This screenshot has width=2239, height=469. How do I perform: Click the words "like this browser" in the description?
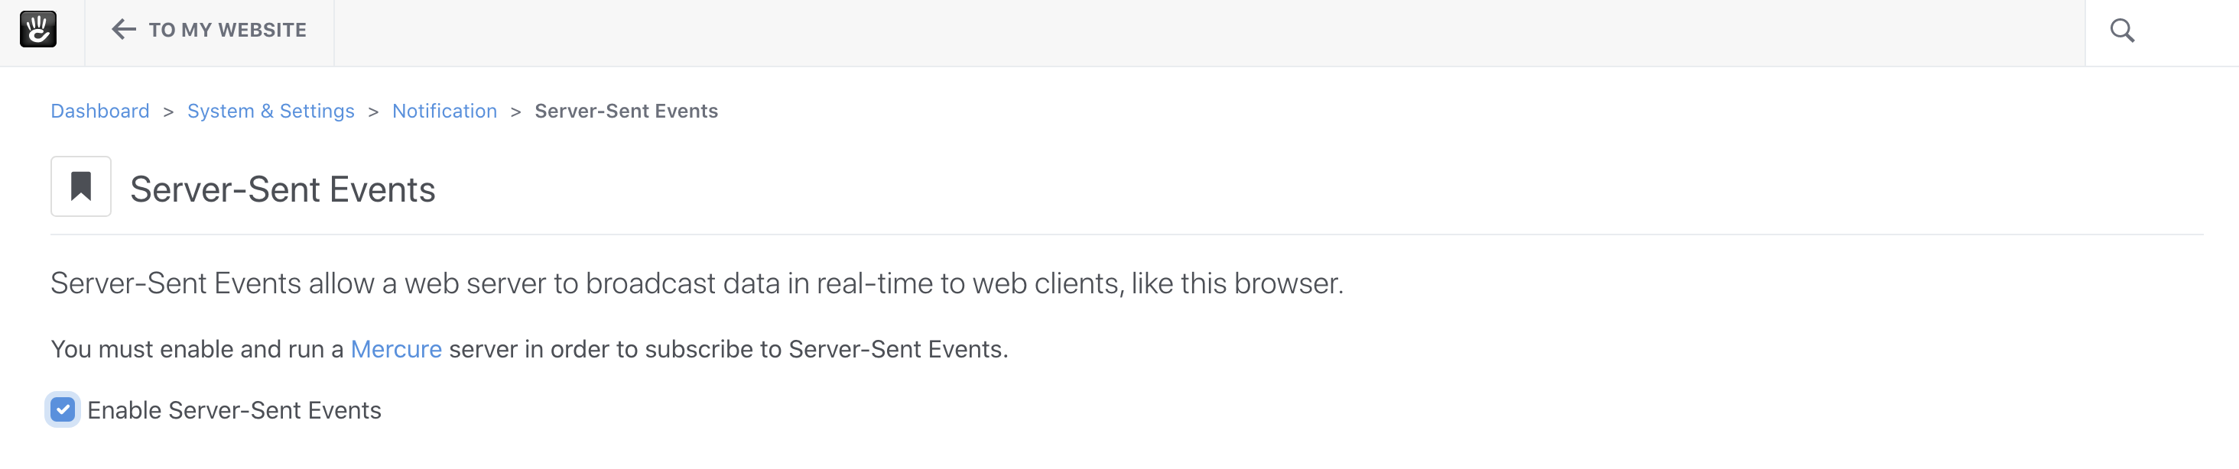[x=1236, y=284]
